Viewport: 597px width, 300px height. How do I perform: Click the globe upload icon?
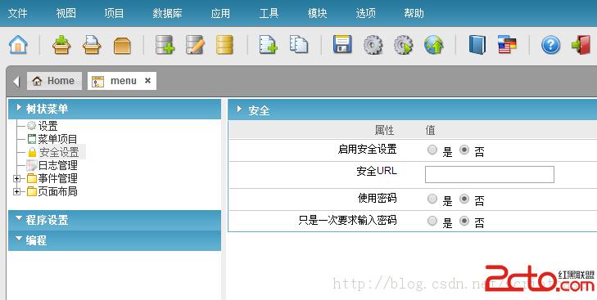tap(434, 45)
